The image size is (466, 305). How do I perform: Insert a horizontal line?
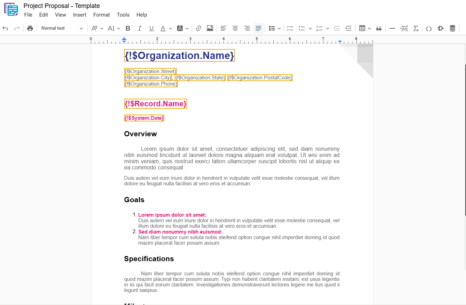pyautogui.click(x=392, y=28)
